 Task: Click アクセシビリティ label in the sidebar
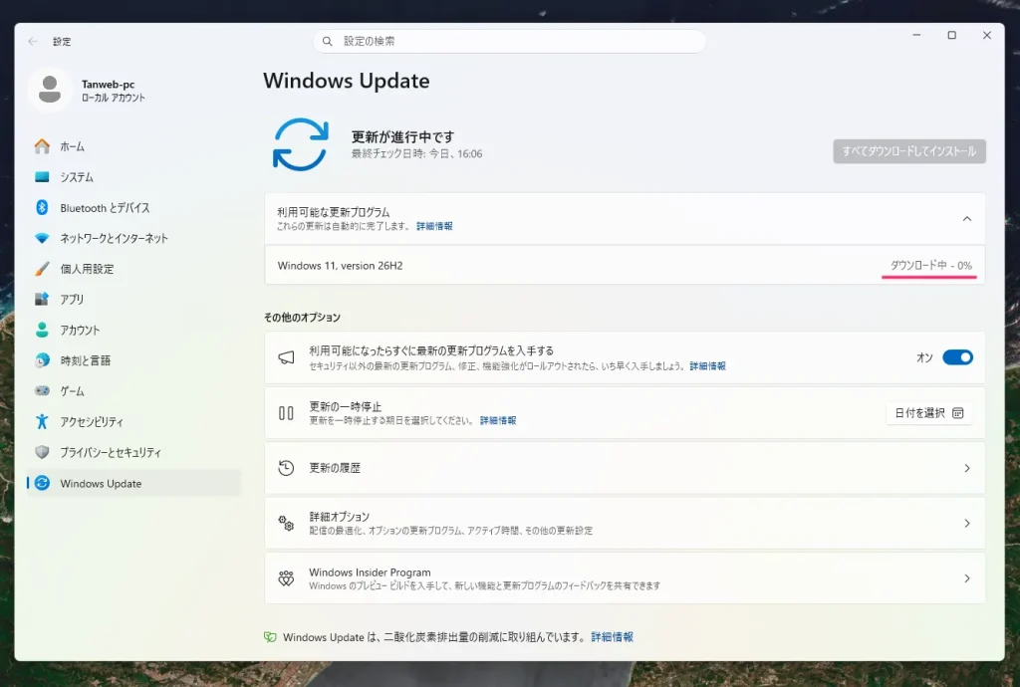point(92,421)
